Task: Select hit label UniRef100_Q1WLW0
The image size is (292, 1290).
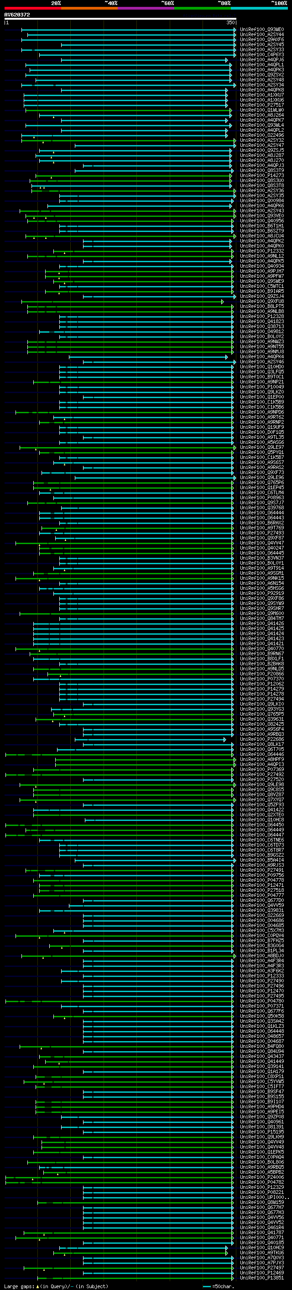Action: [x=262, y=110]
